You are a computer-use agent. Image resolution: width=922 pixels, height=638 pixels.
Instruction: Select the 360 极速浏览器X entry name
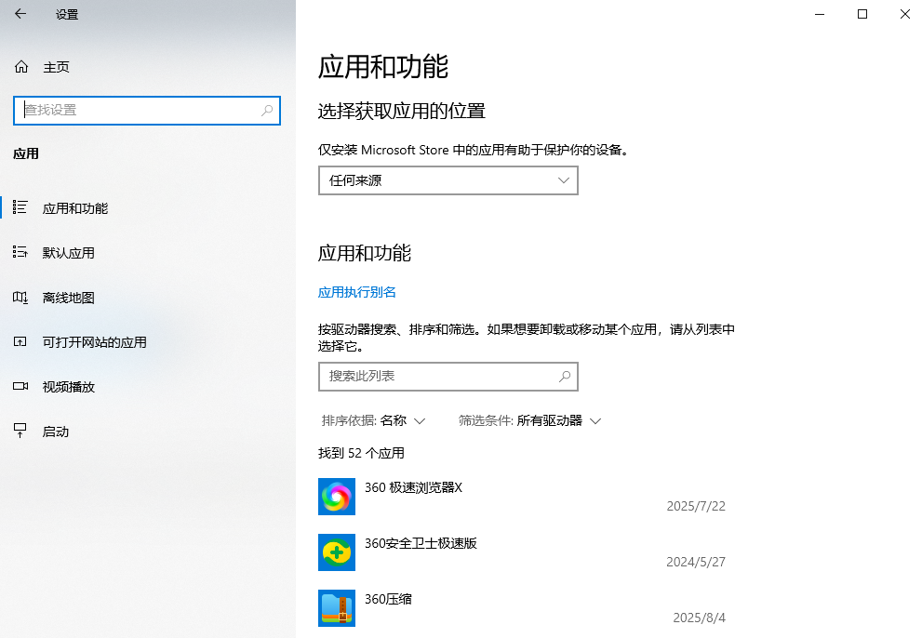(413, 487)
